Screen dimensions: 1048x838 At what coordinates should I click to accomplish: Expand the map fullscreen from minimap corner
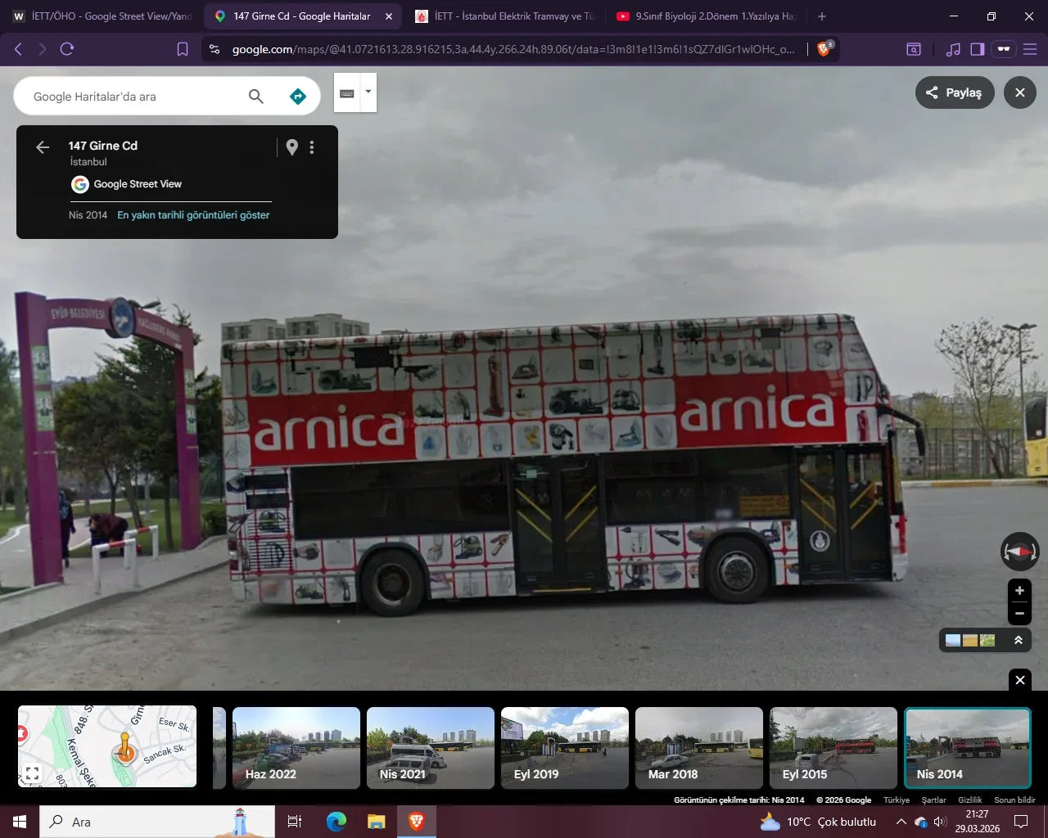point(33,772)
